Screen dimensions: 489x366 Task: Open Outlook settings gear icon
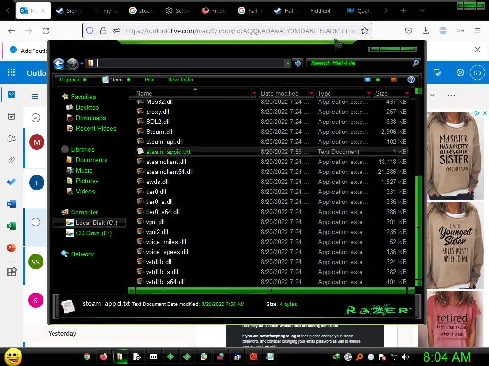[x=460, y=72]
